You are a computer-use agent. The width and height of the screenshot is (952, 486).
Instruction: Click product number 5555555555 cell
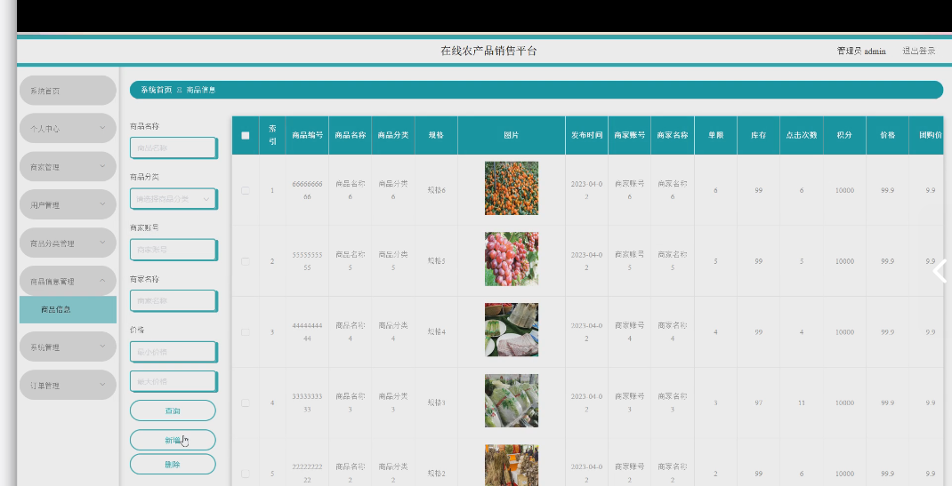pyautogui.click(x=307, y=261)
